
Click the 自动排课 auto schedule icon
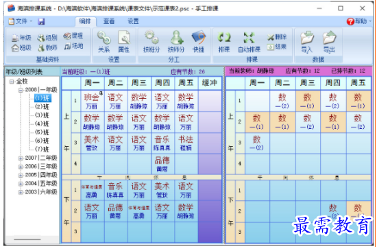pos(249,42)
